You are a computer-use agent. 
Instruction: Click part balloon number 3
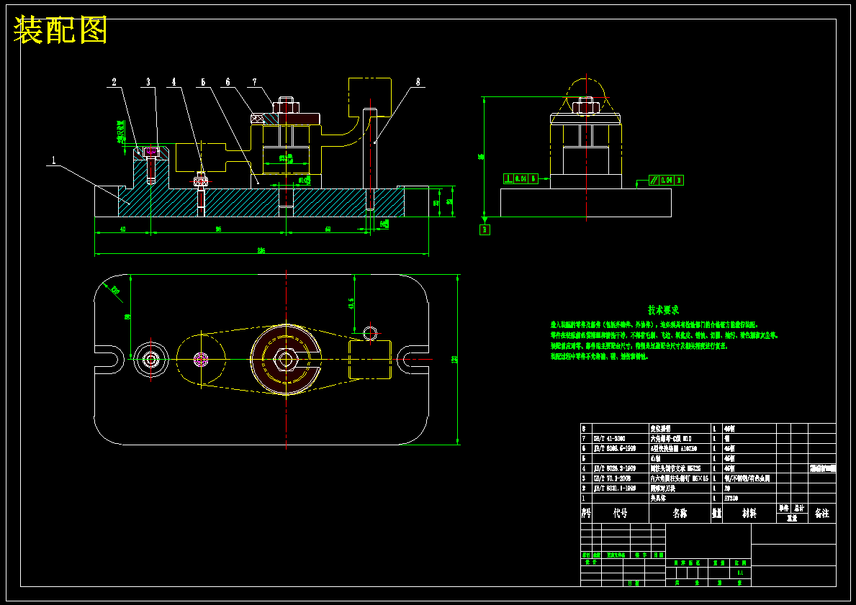(148, 82)
